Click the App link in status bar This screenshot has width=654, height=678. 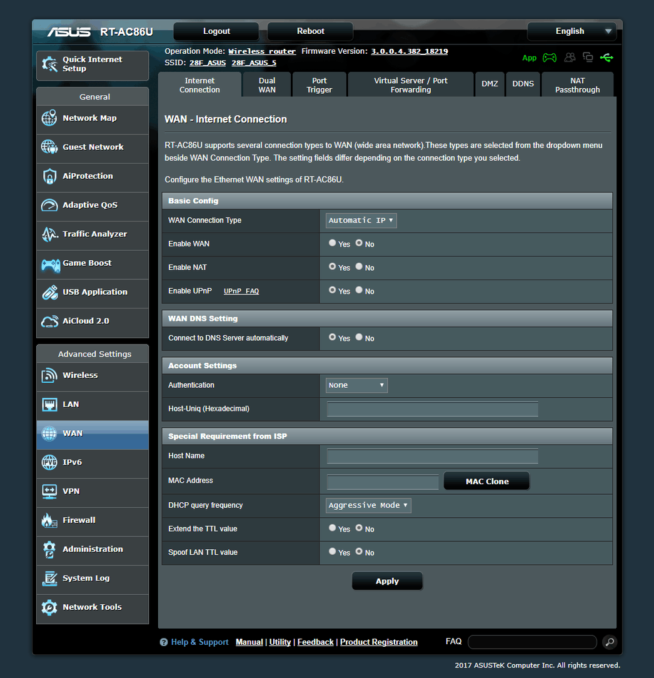pos(529,58)
